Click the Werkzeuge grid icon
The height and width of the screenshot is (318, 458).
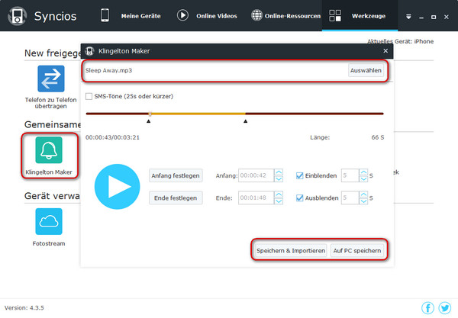tap(335, 15)
